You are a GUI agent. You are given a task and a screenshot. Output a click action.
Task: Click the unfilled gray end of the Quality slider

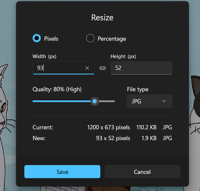pos(107,101)
